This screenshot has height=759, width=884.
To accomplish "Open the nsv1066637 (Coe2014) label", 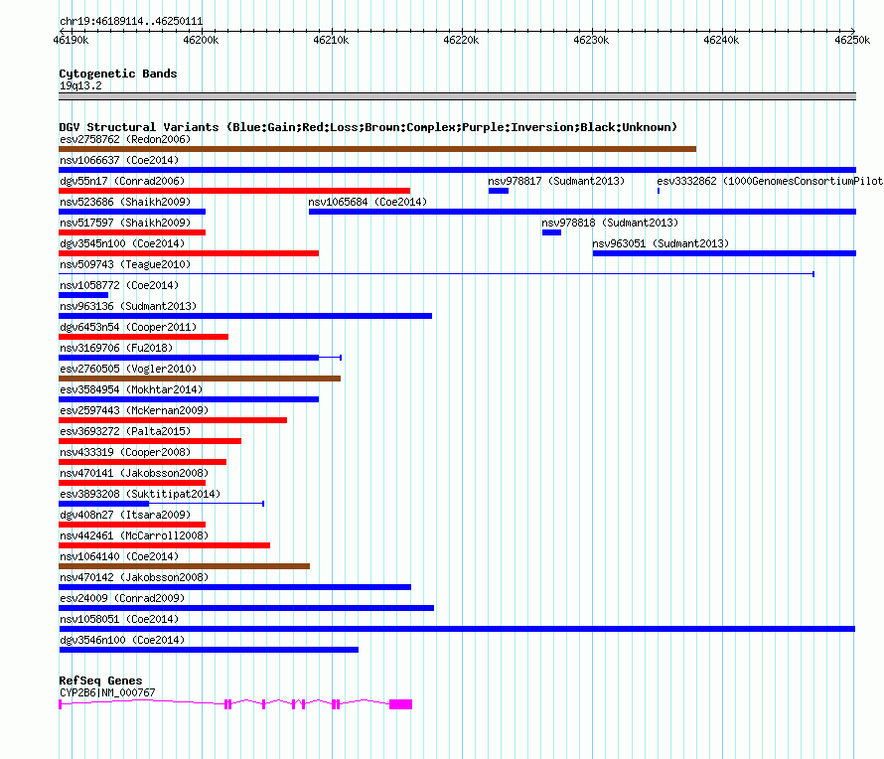I will (x=119, y=160).
